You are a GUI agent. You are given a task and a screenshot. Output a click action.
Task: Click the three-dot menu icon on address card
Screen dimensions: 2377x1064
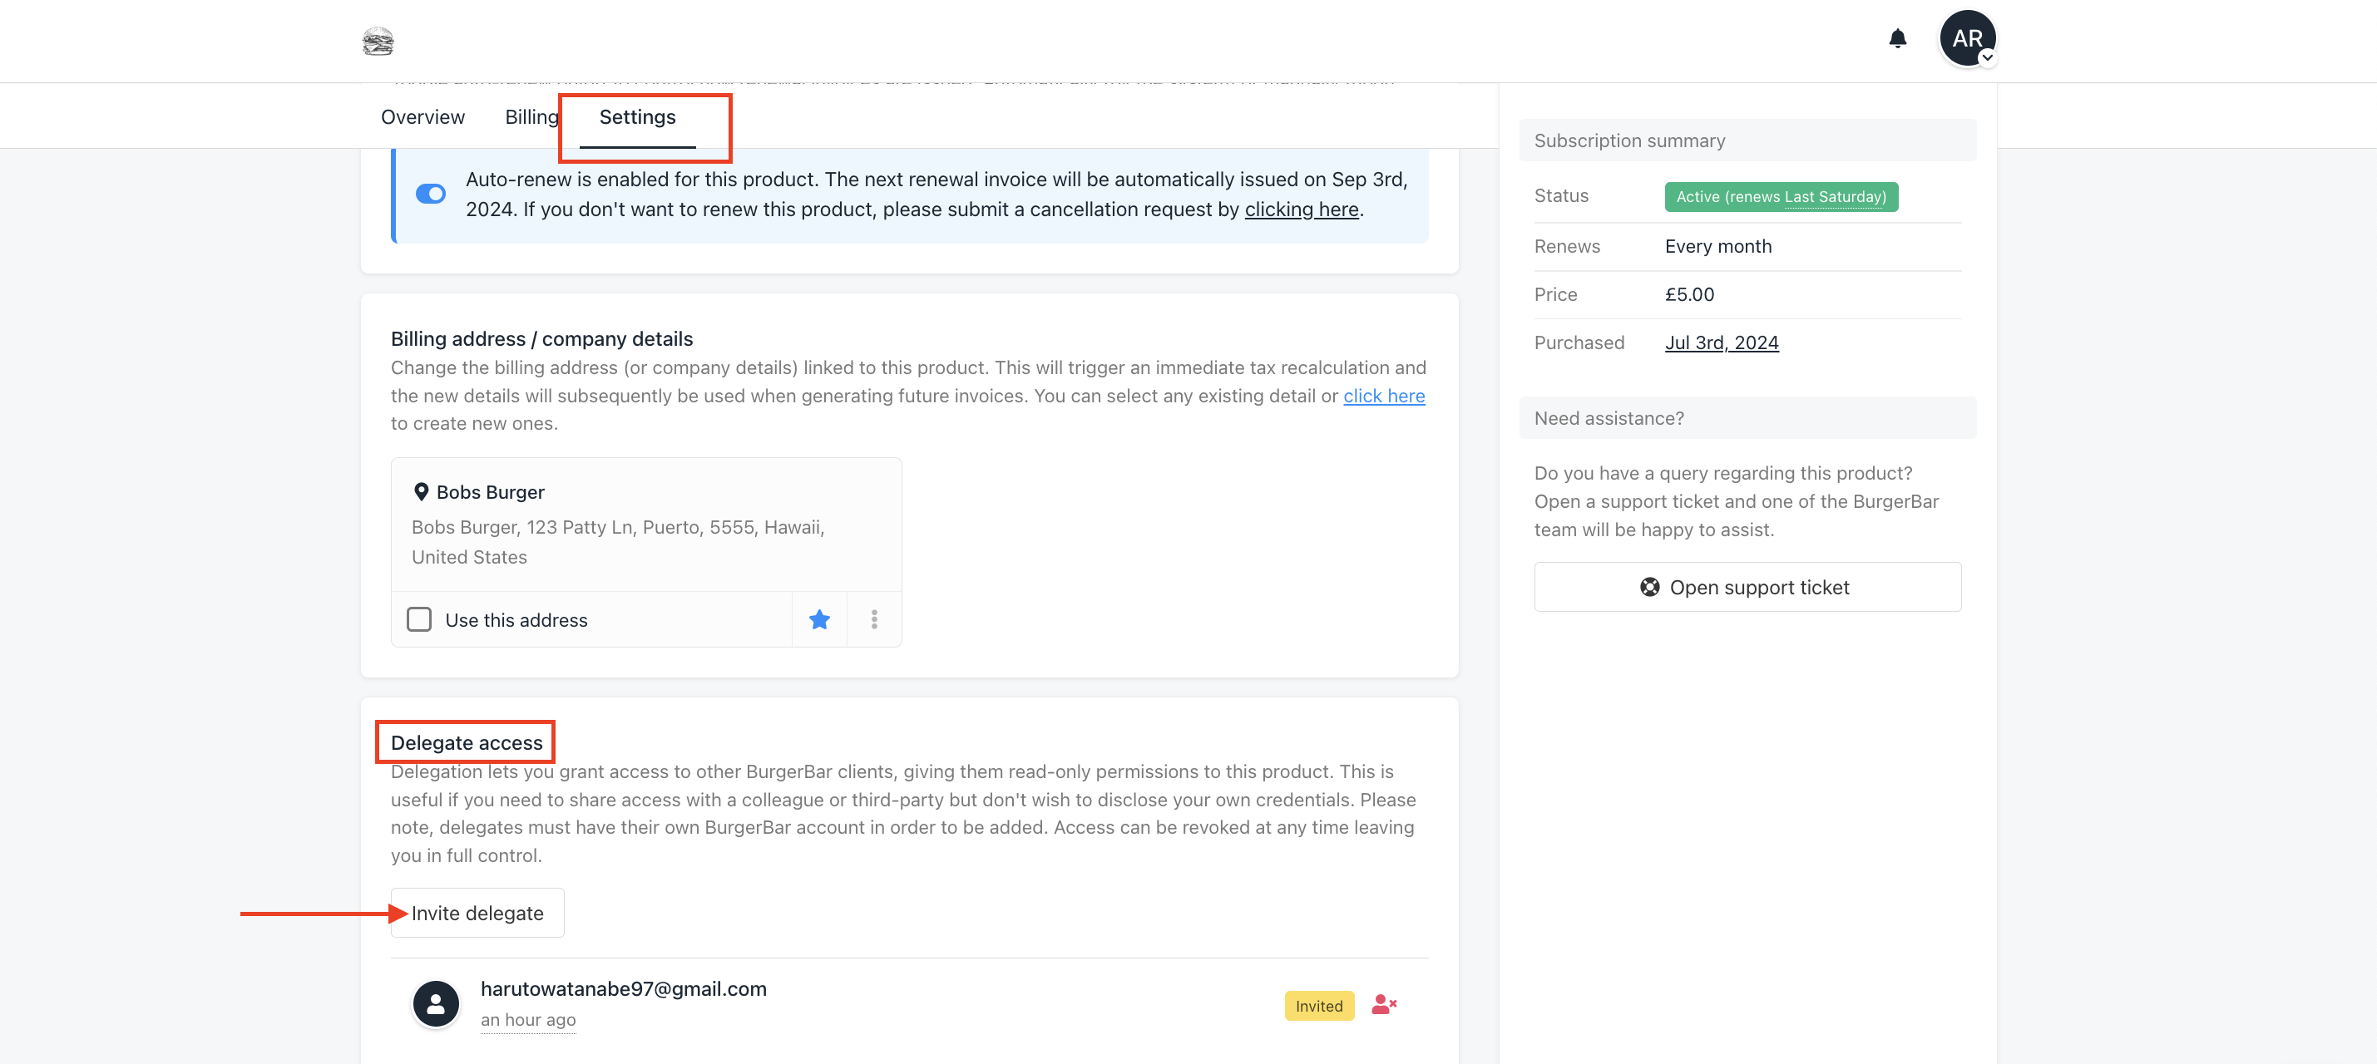point(875,618)
